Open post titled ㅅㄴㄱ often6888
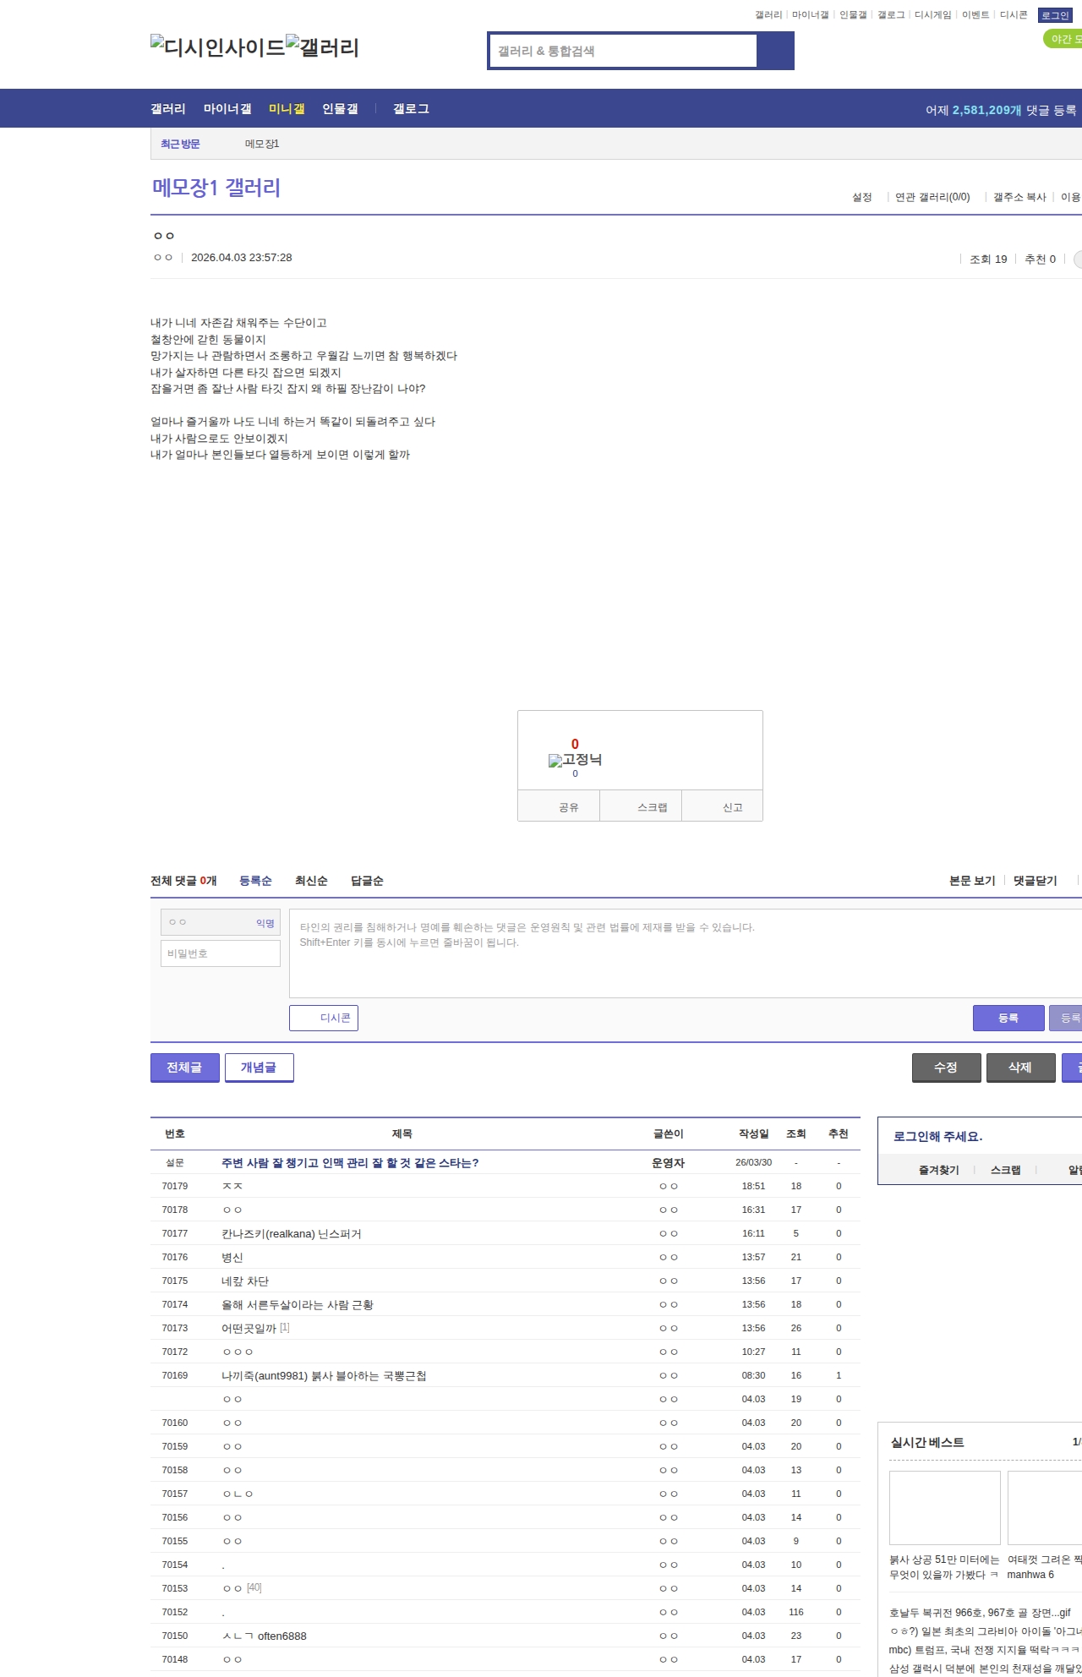The width and height of the screenshot is (1082, 1677). (264, 1636)
